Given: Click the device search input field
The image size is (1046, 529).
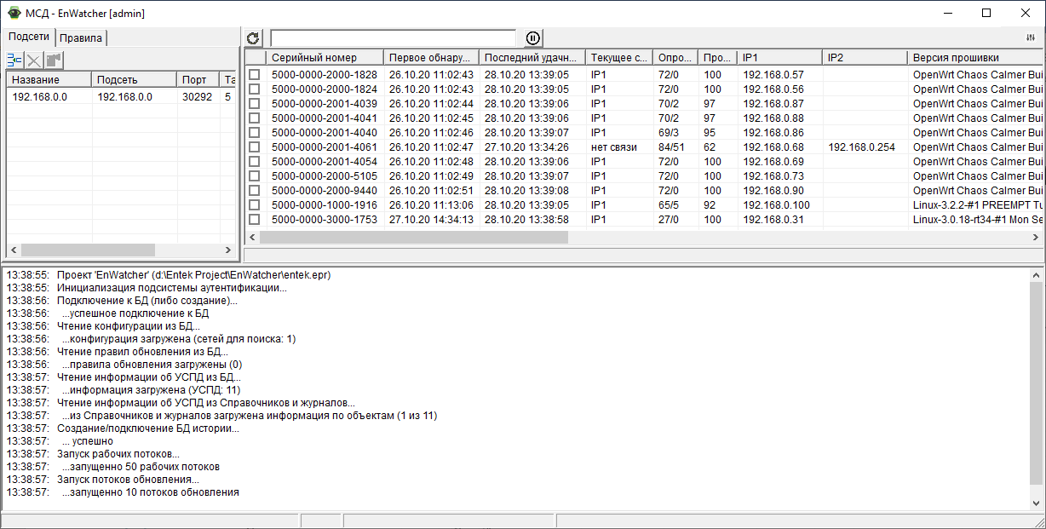Looking at the screenshot, I should pyautogui.click(x=393, y=38).
